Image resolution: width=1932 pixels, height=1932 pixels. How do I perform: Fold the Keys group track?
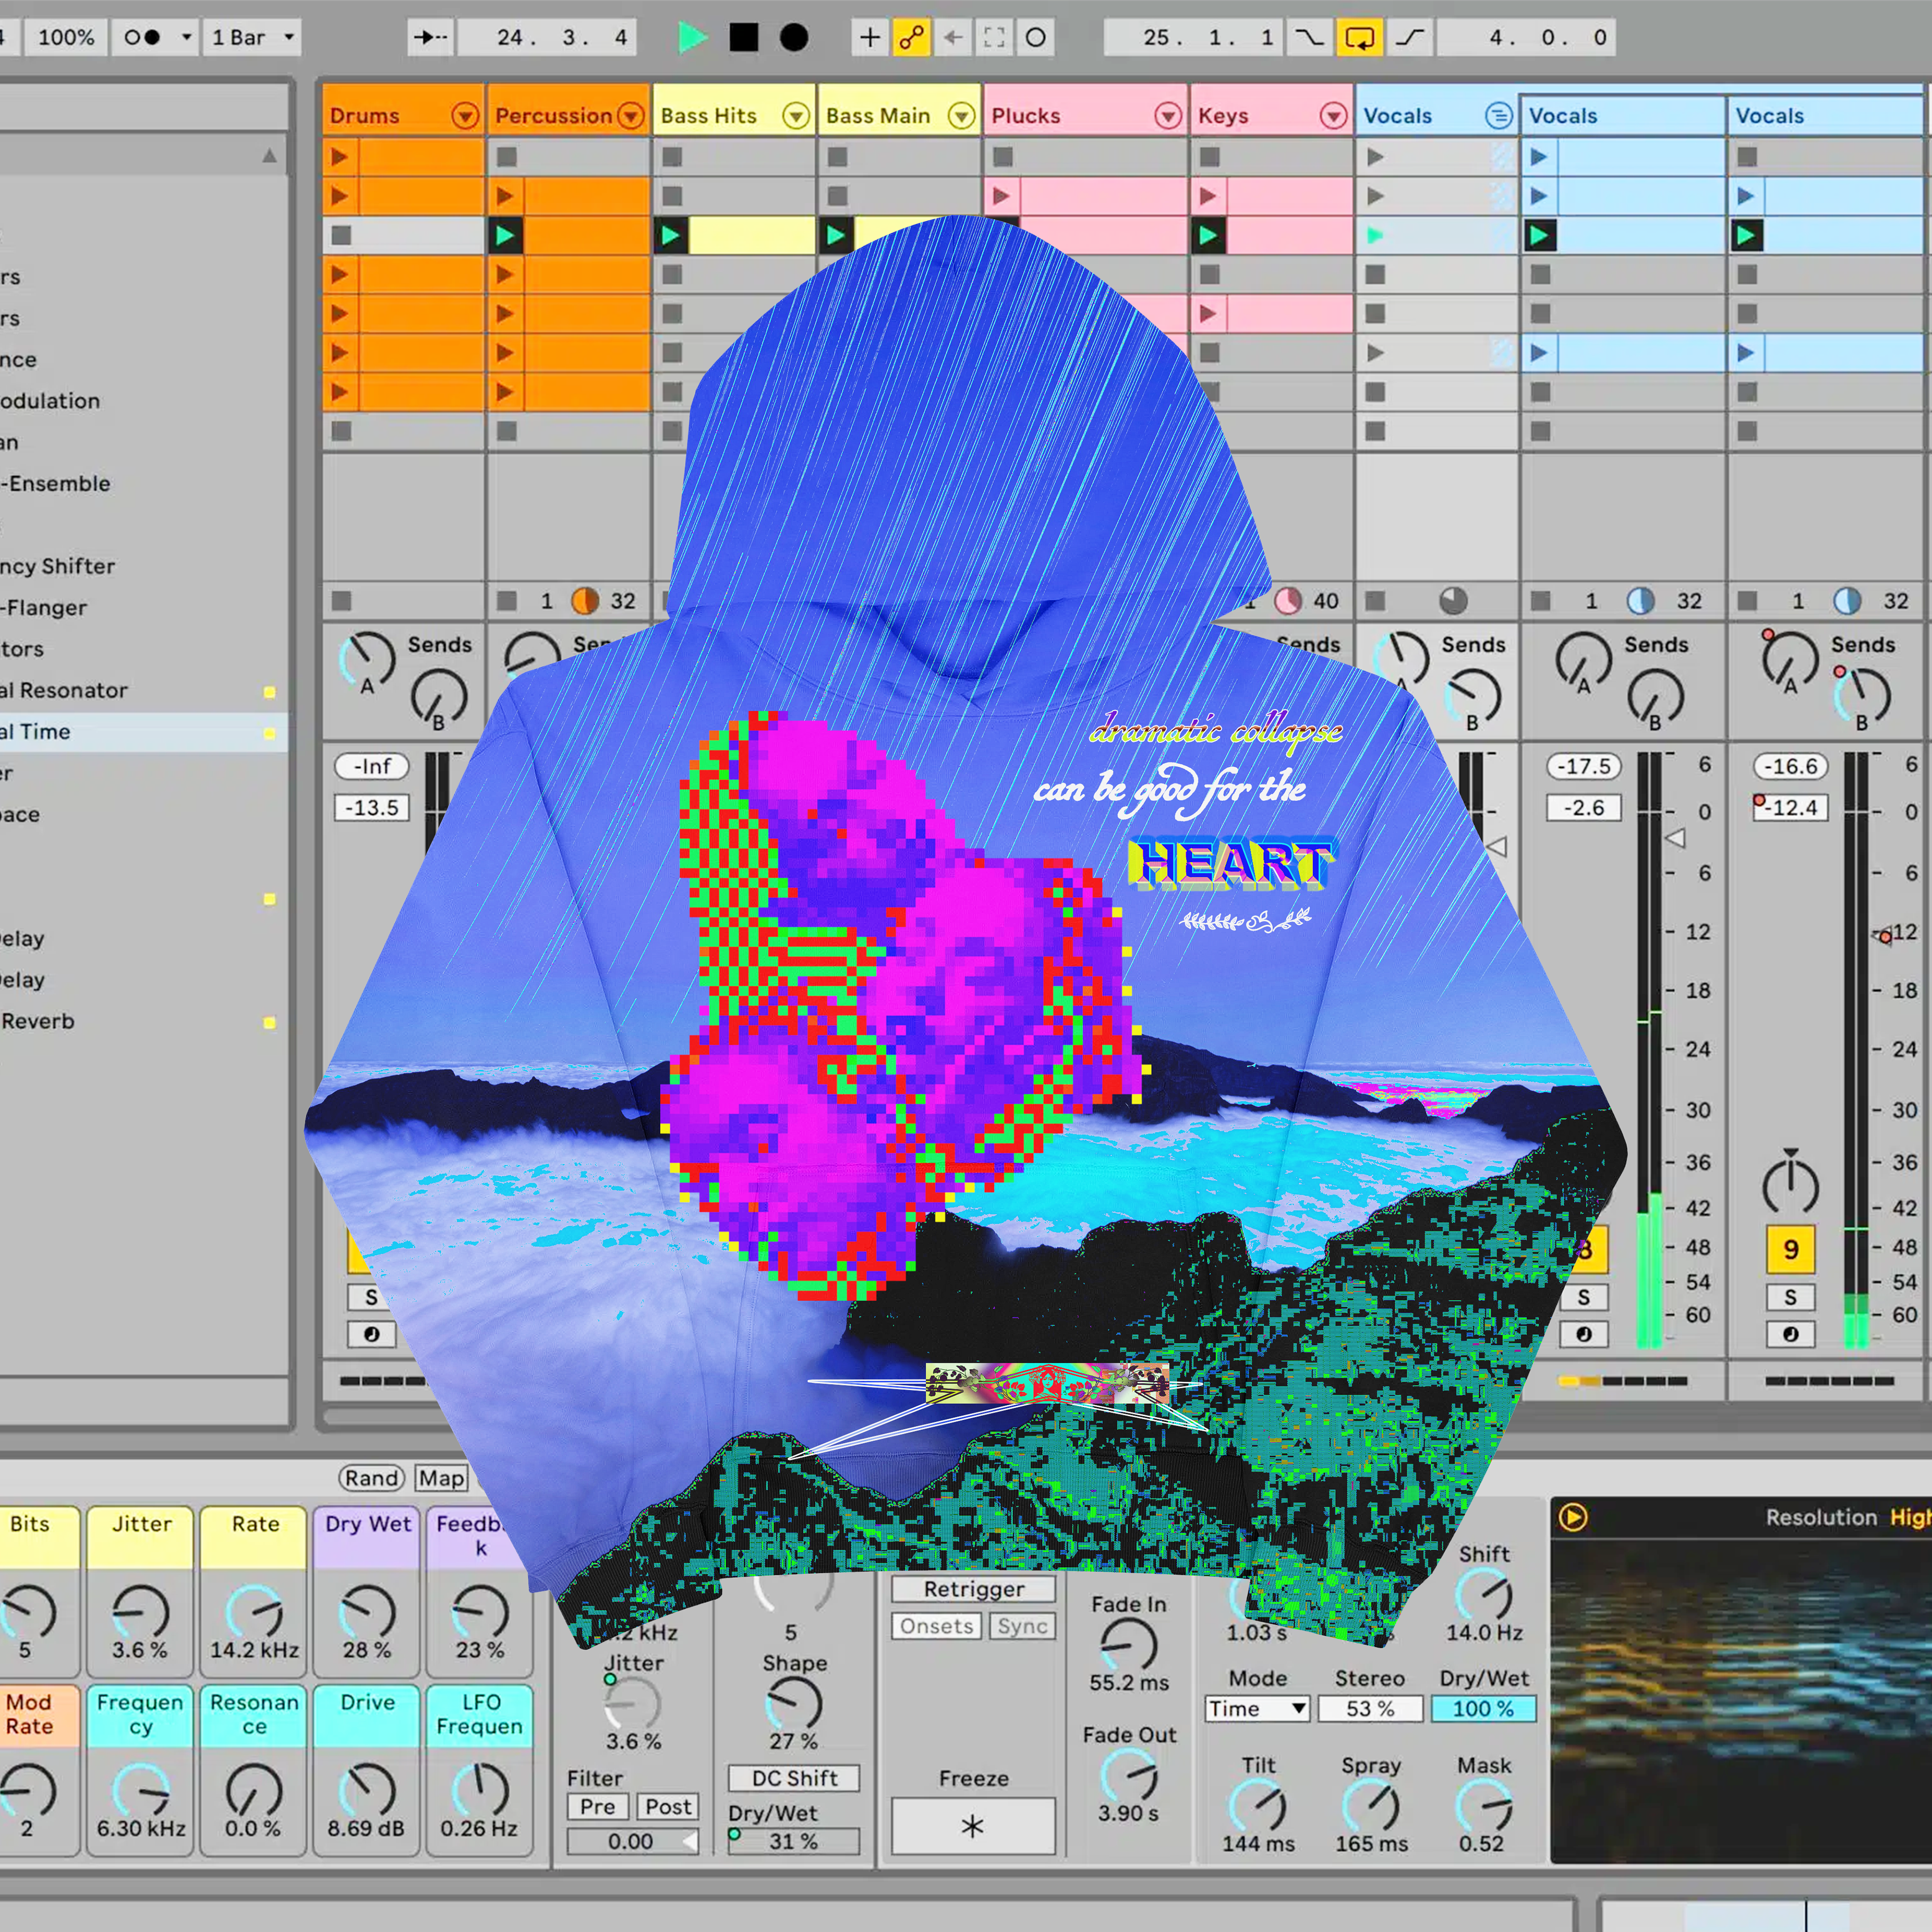click(1333, 116)
